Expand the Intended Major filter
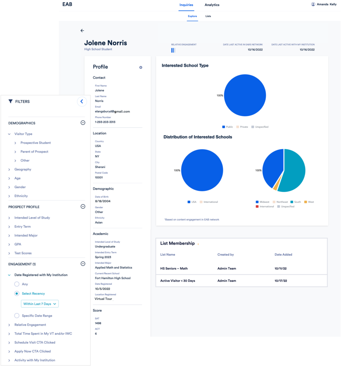341x366 pixels. point(26,236)
